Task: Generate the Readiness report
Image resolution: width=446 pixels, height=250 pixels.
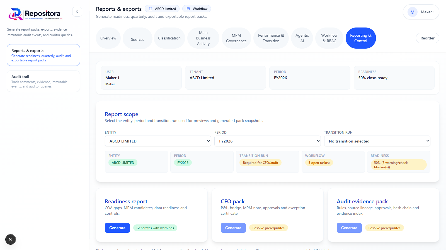Action: coord(117,228)
